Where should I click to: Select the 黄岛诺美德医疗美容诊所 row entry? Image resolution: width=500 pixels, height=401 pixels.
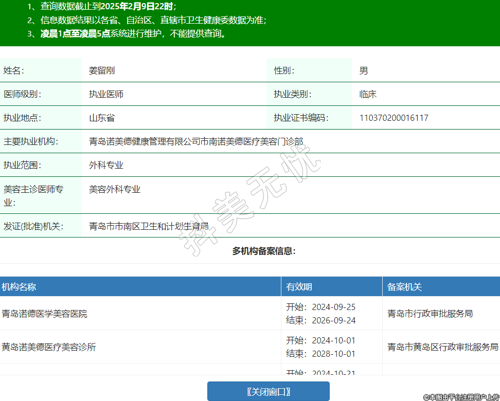pos(49,347)
